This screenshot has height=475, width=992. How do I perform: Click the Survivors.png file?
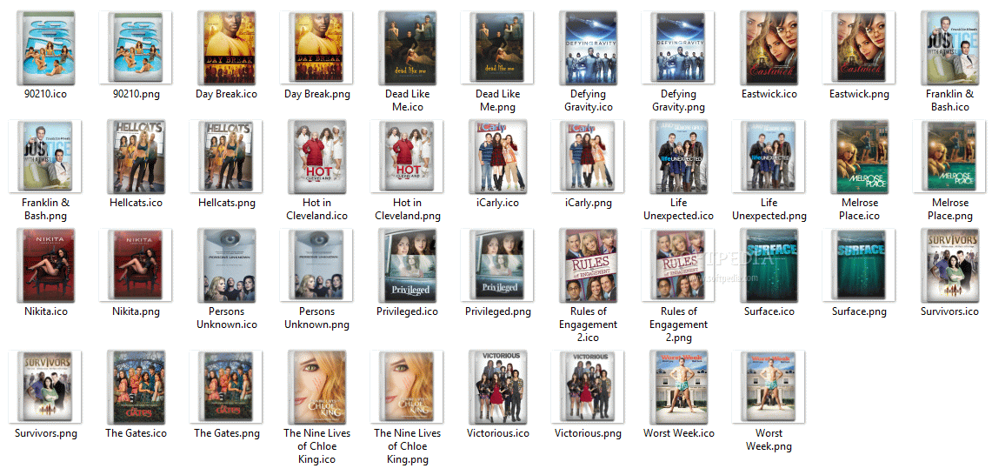point(45,387)
